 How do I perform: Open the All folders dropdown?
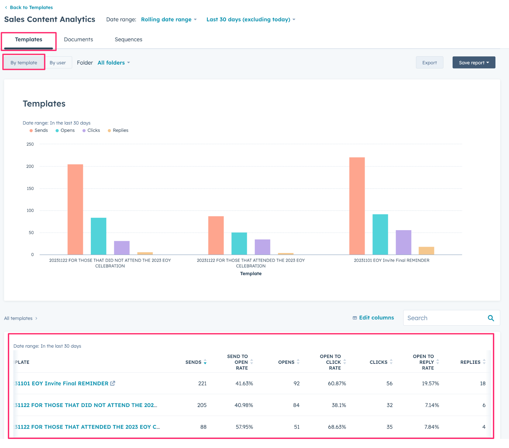(114, 63)
